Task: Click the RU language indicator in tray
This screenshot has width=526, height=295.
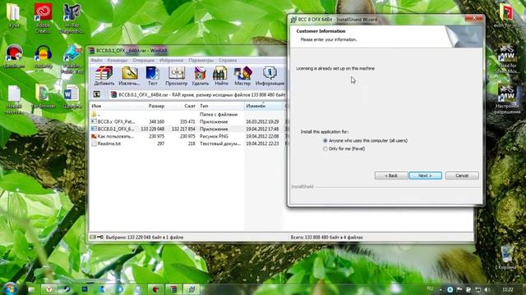Action: (430, 288)
